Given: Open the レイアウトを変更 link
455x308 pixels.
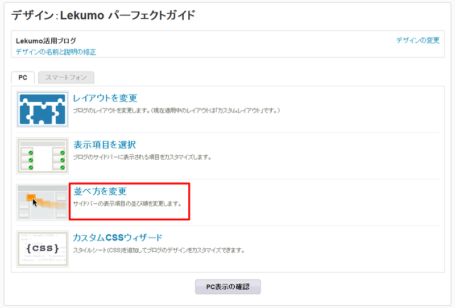Looking at the screenshot, I should click(x=105, y=98).
